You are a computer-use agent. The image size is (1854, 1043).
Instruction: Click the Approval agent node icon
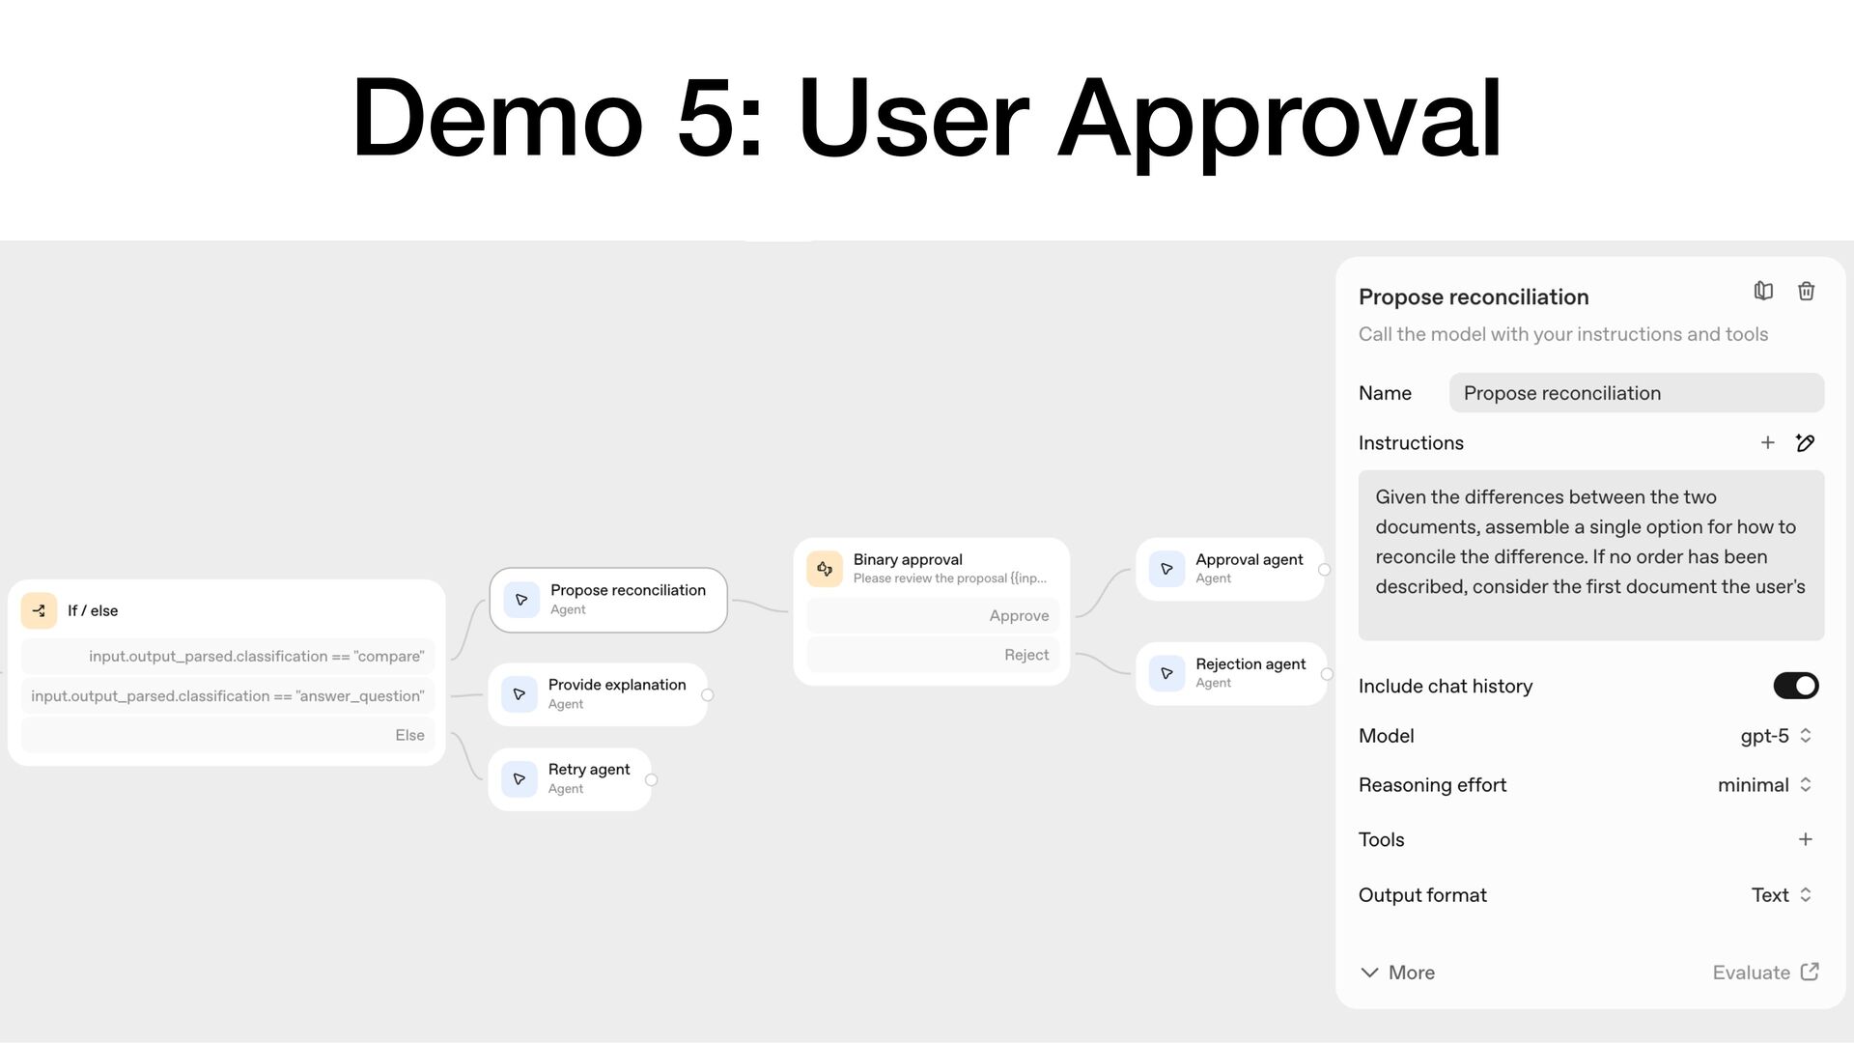1166,569
